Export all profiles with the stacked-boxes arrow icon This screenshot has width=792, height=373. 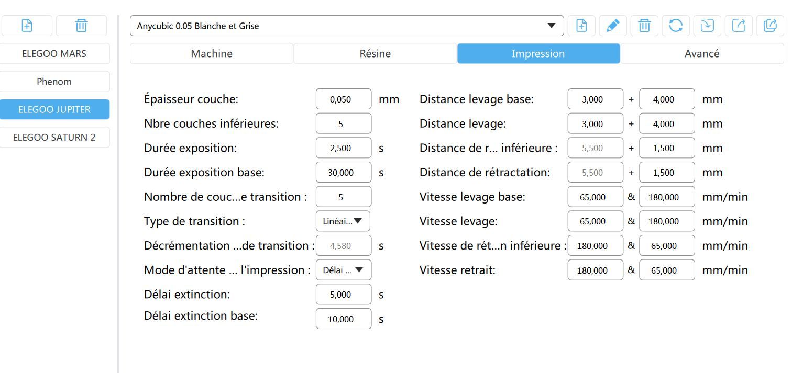[770, 26]
